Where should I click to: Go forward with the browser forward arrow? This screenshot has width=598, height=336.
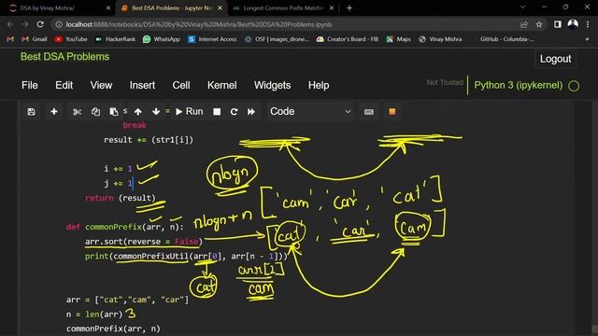coord(25,24)
